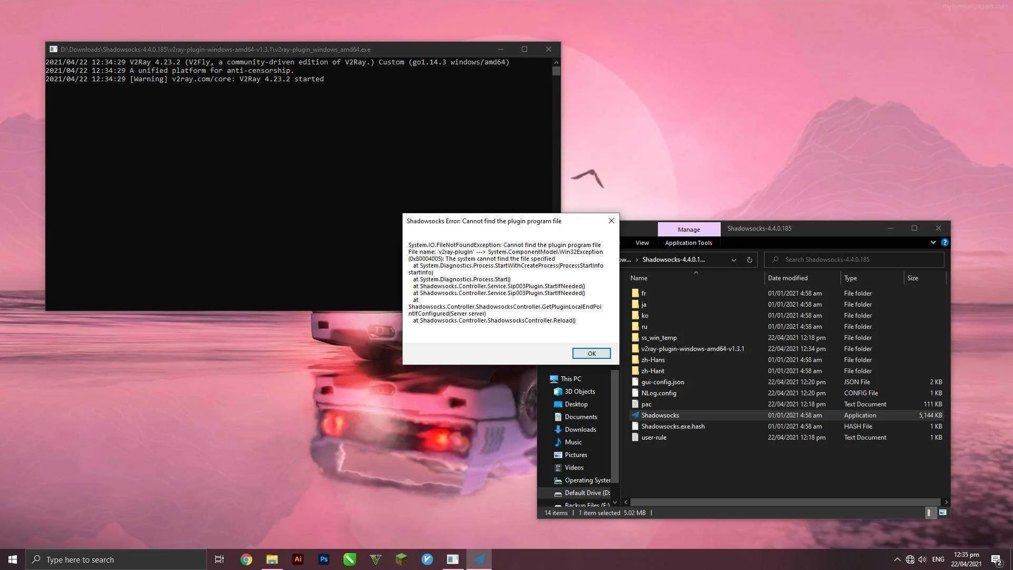The width and height of the screenshot is (1013, 570).
Task: Select the zh-Hans folder icon
Action: click(635, 360)
